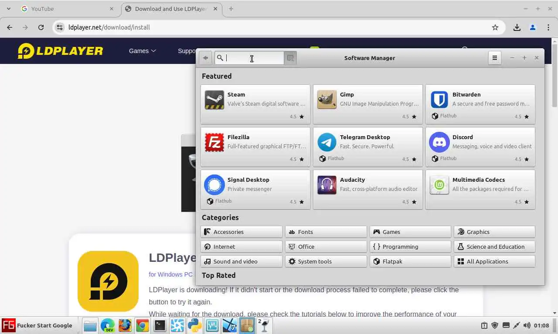Open the Software Manager hamburger menu
Viewport: 558px width, 334px height.
click(x=494, y=58)
